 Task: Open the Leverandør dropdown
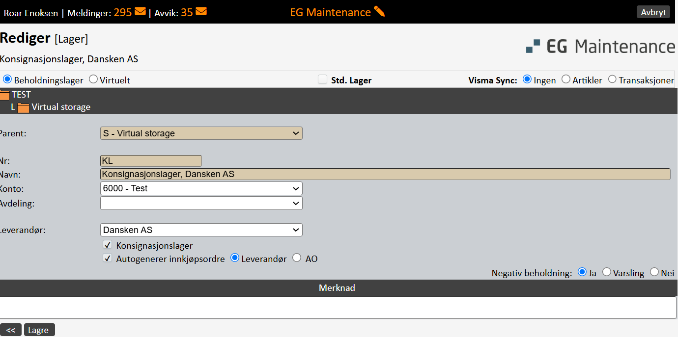click(x=201, y=230)
